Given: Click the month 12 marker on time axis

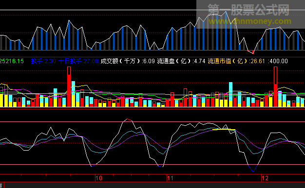Looking at the screenshot, I should click(265, 178).
